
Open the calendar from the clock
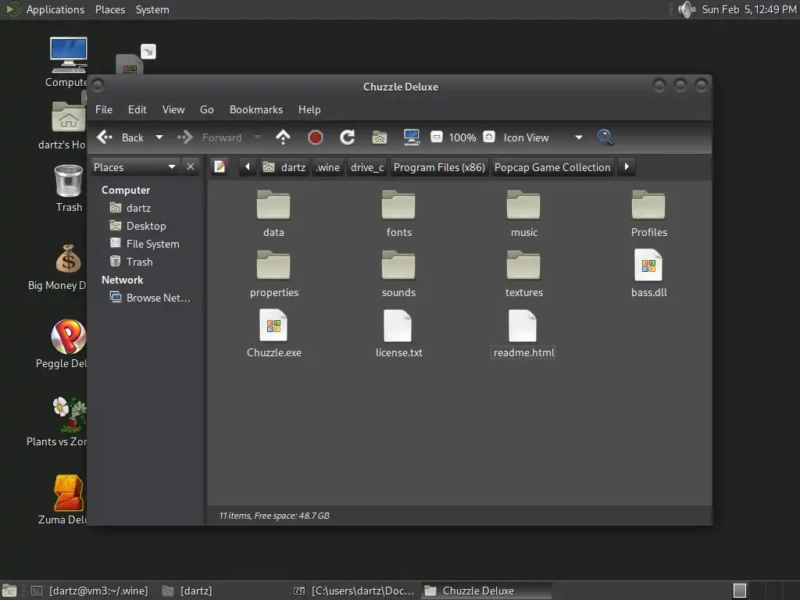coord(749,9)
